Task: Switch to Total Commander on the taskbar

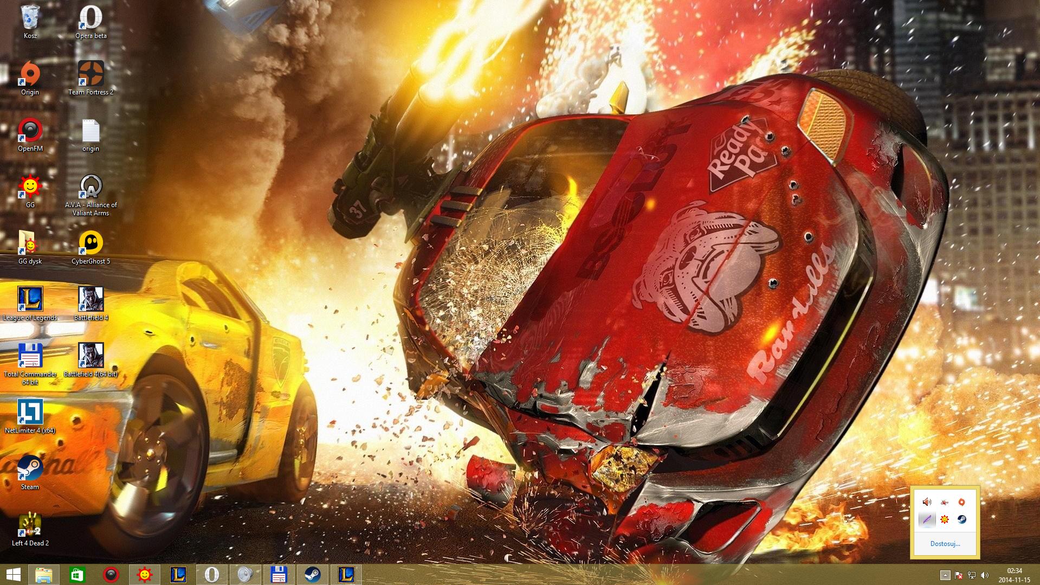Action: [x=279, y=575]
